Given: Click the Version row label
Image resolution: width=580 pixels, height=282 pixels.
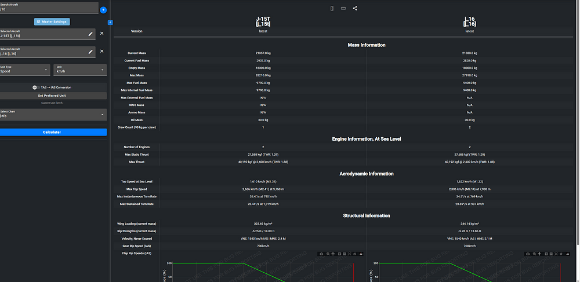Looking at the screenshot, I should pos(136,31).
